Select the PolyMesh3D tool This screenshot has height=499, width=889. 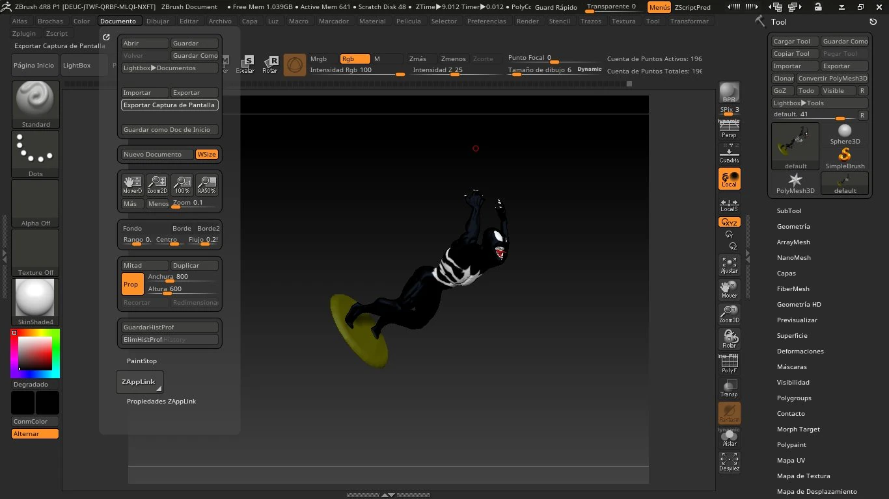(795, 184)
